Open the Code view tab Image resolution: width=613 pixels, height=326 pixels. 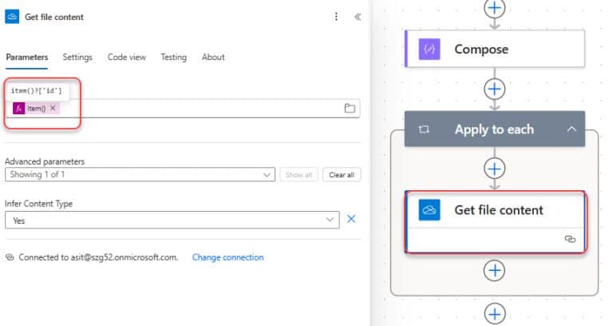click(127, 58)
